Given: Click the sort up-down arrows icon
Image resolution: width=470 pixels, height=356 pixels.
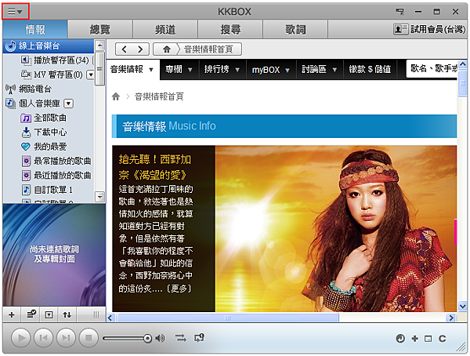Looking at the screenshot, I should point(67,315).
